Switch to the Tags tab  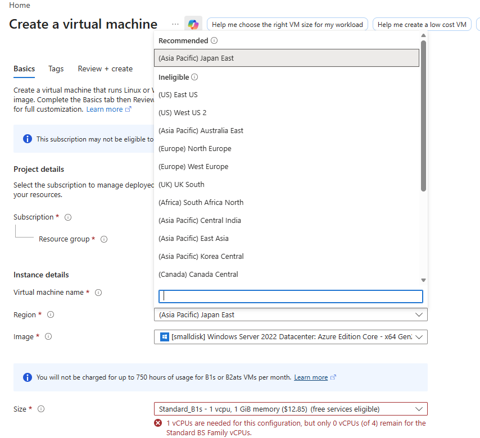[x=56, y=69]
